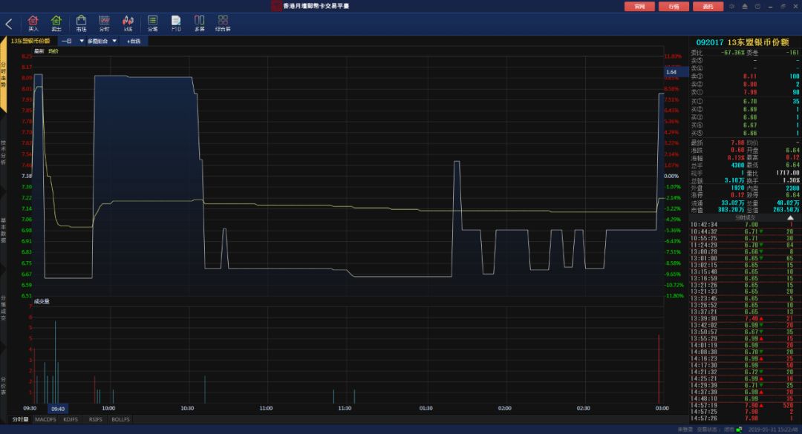The height and width of the screenshot is (434, 802).
Task: Switch to the KDJFS indicator tab
Action: [71, 419]
